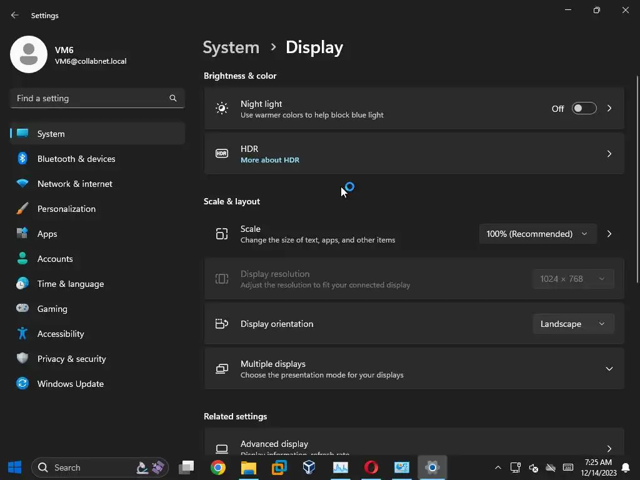640x480 pixels.
Task: Expand the Multiple displays section
Action: pyautogui.click(x=609, y=369)
